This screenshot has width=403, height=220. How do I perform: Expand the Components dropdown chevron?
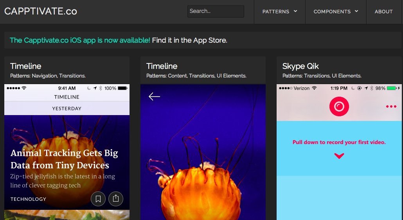(356, 11)
